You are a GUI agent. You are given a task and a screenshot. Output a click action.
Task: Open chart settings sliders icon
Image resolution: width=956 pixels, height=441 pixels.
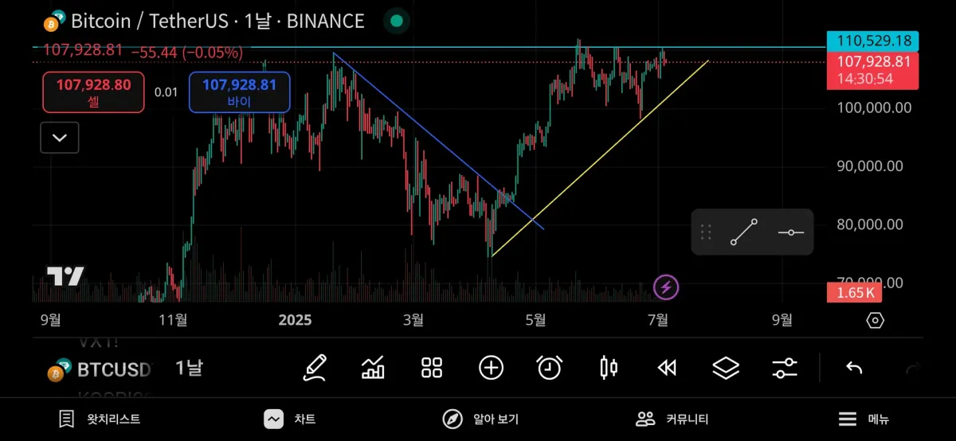785,368
